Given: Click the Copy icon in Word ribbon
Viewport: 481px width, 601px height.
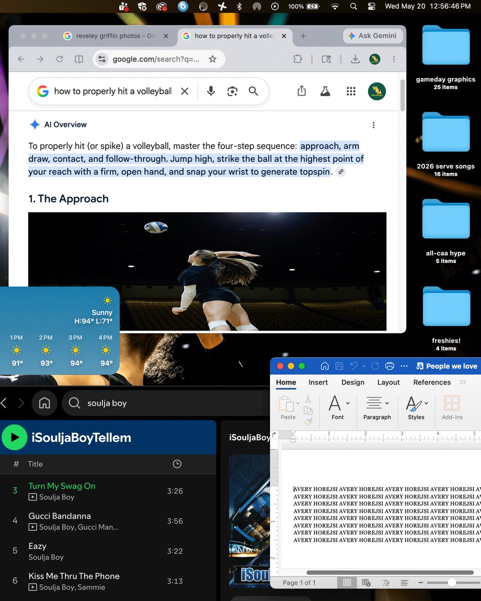Looking at the screenshot, I should 308,411.
